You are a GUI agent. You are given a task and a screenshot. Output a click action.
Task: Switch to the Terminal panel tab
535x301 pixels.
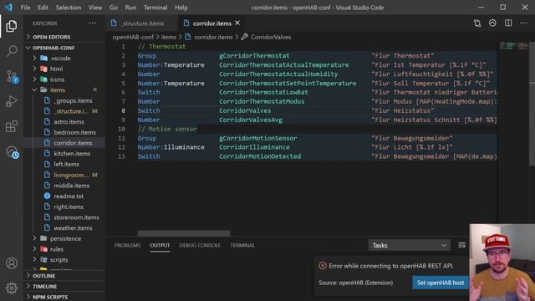242,245
